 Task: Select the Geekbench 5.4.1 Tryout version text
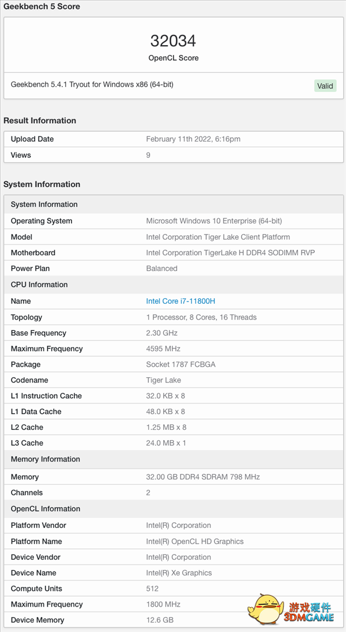click(92, 85)
